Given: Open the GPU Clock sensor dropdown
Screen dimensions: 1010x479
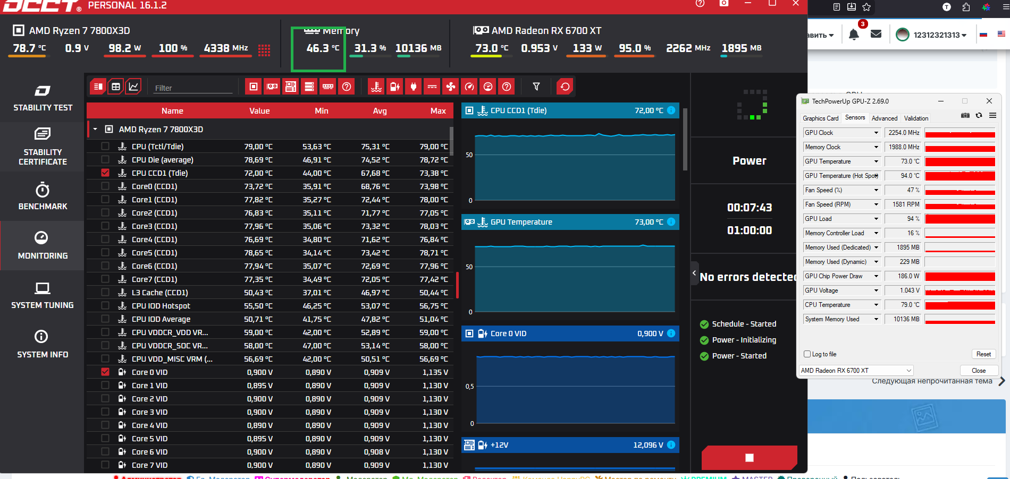Looking at the screenshot, I should click(x=876, y=133).
